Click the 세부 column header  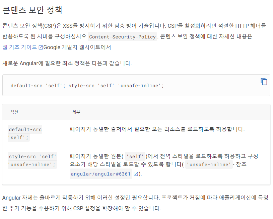[x=76, y=112]
